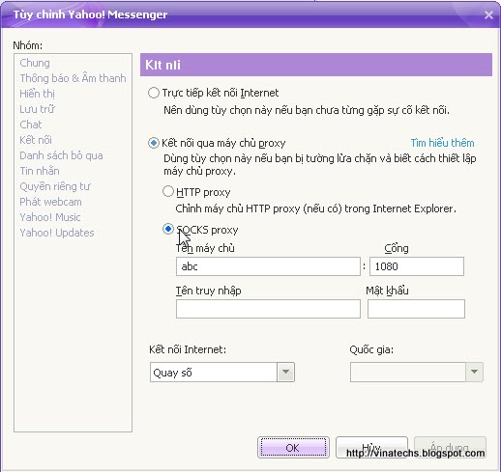Select the Hiển thị category
This screenshot has width=501, height=472.
37,94
